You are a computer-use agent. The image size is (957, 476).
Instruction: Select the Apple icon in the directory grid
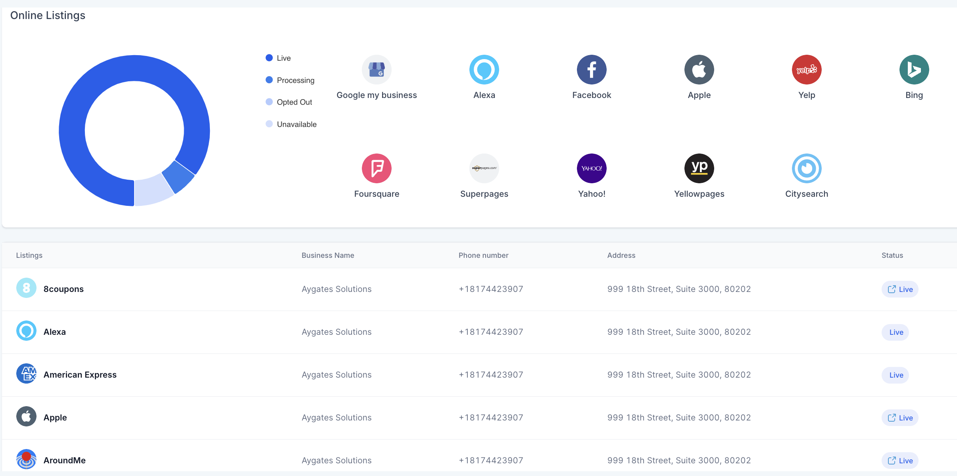click(699, 69)
